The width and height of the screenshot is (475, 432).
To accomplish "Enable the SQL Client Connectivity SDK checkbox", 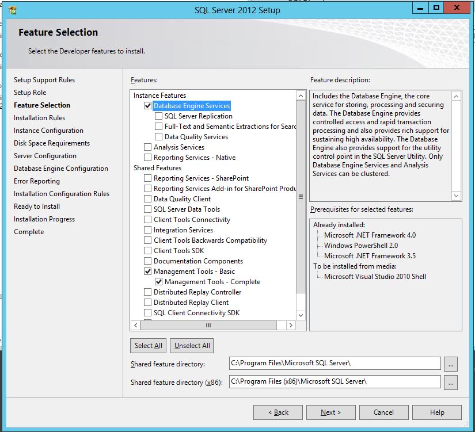I will point(147,313).
